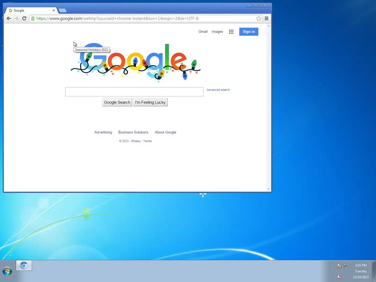Maximize the Chrome window
Screen dimensions: 376x282
[256, 5]
